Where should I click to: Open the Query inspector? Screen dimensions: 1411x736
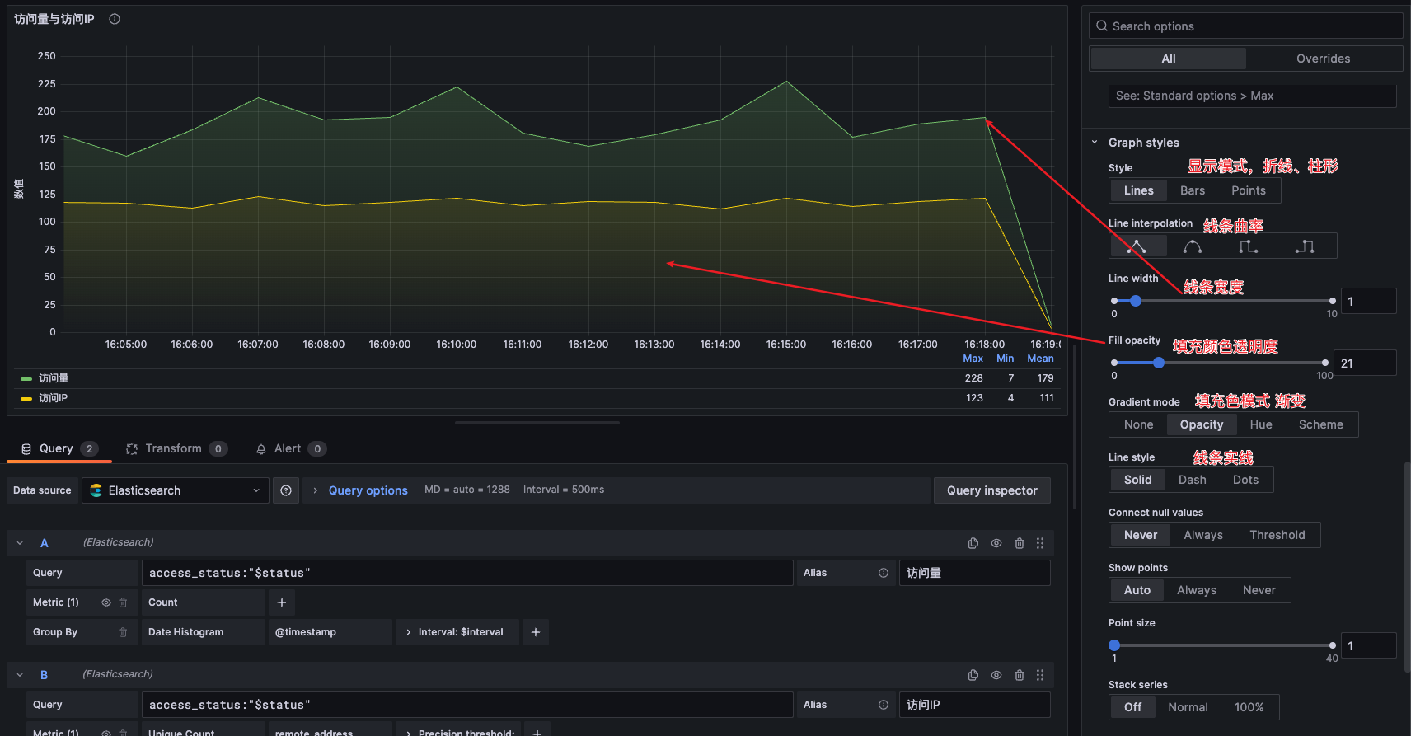coord(991,490)
